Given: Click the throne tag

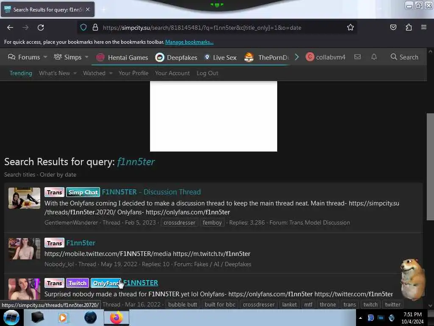Looking at the screenshot, I should click(328, 305).
